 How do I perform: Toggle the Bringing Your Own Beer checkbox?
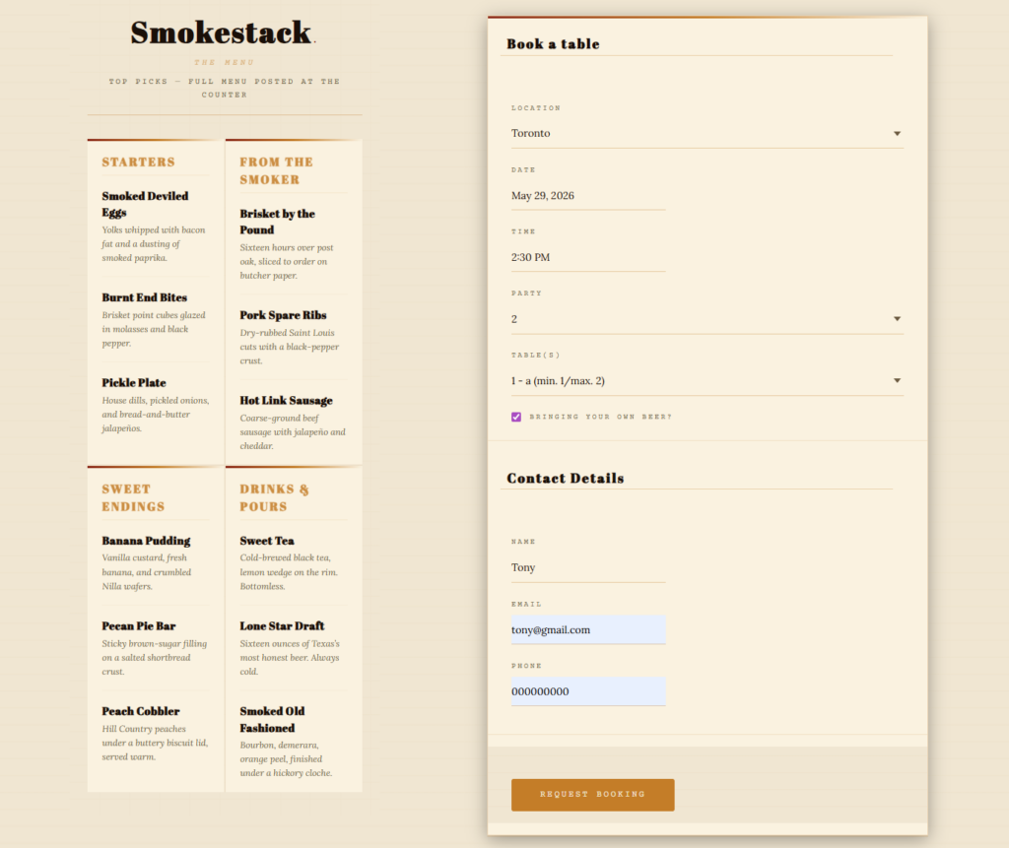(516, 417)
